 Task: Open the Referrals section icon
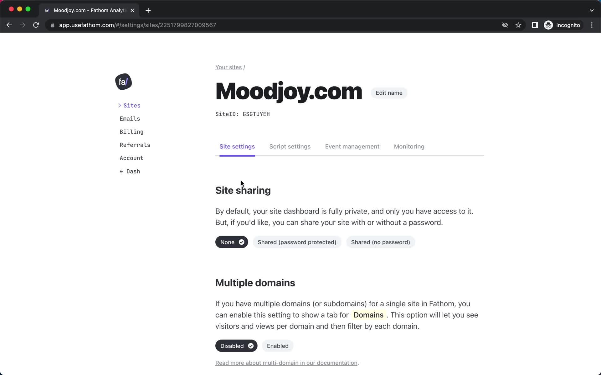pyautogui.click(x=135, y=145)
